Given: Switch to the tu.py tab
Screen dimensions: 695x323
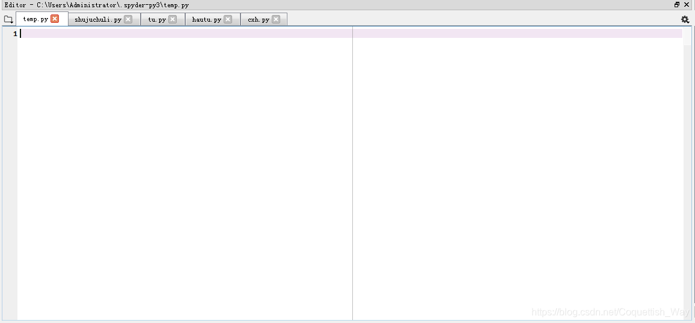Looking at the screenshot, I should coord(157,19).
